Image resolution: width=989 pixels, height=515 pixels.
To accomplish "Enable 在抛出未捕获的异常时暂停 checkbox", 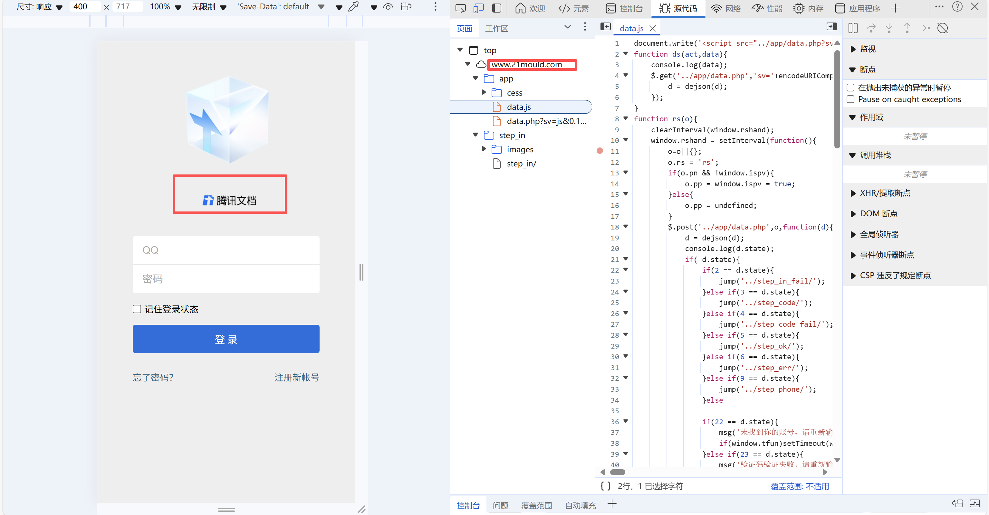I will click(x=851, y=88).
